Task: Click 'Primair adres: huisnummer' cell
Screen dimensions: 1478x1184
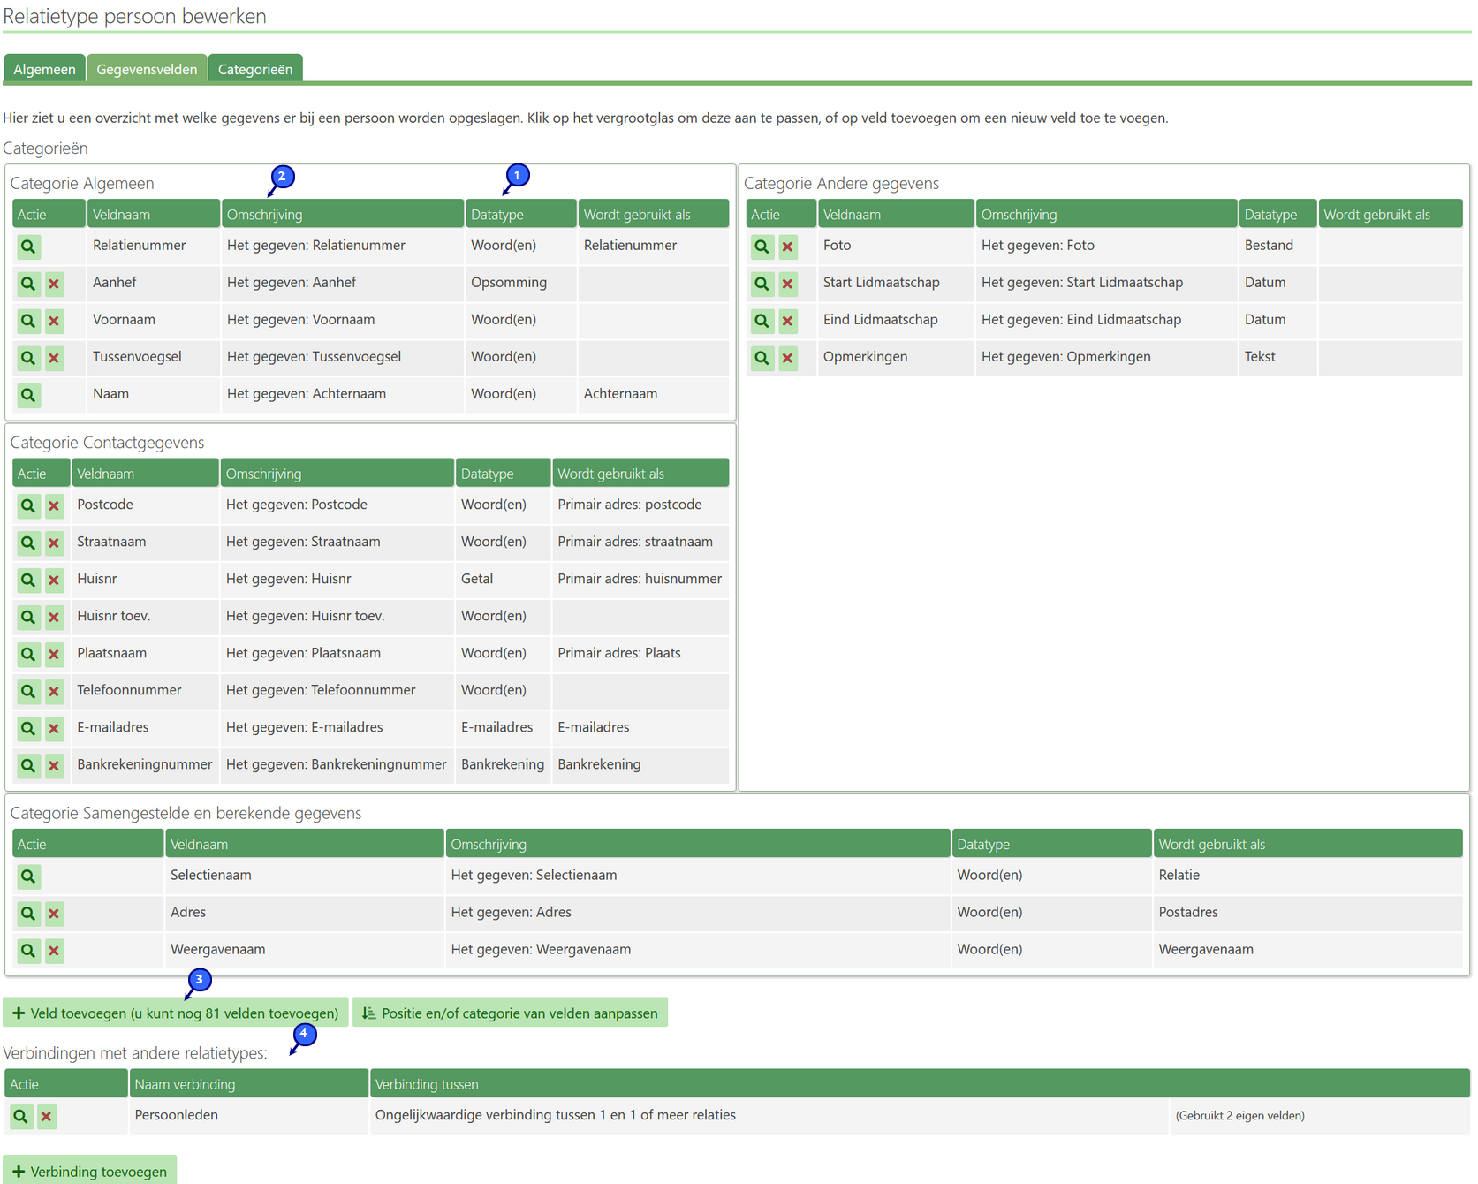Action: (x=640, y=579)
